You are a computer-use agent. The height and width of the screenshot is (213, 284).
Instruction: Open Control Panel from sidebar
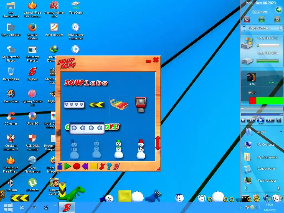[x=266, y=169]
